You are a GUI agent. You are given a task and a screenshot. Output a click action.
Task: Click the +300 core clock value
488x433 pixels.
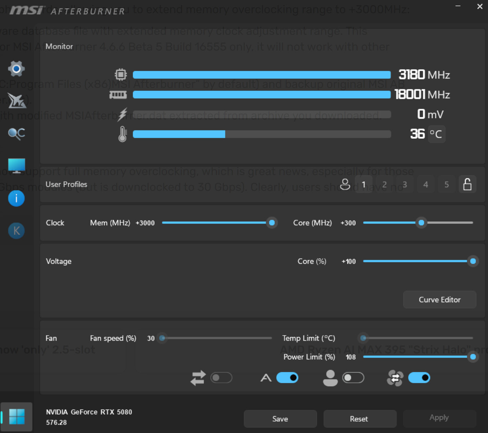348,223
